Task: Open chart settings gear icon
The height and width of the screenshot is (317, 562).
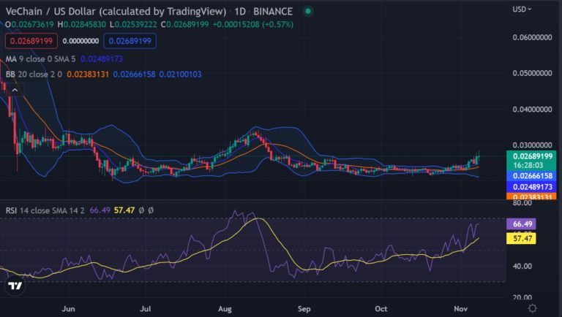Action: pos(532,308)
